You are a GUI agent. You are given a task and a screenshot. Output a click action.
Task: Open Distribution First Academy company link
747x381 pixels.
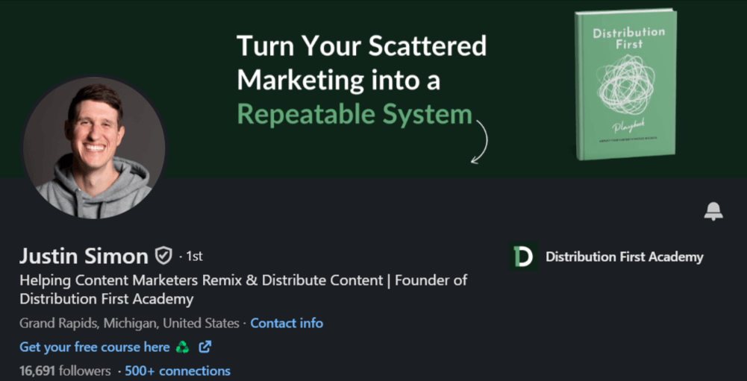coord(624,257)
